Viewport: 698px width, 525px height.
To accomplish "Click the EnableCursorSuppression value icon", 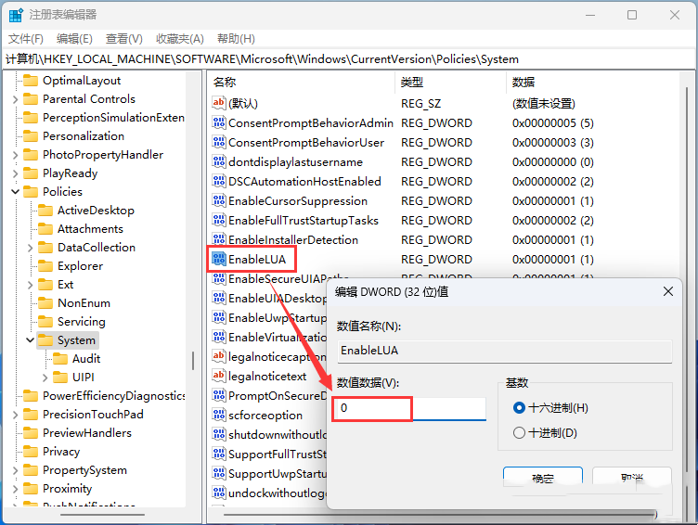I will point(218,200).
